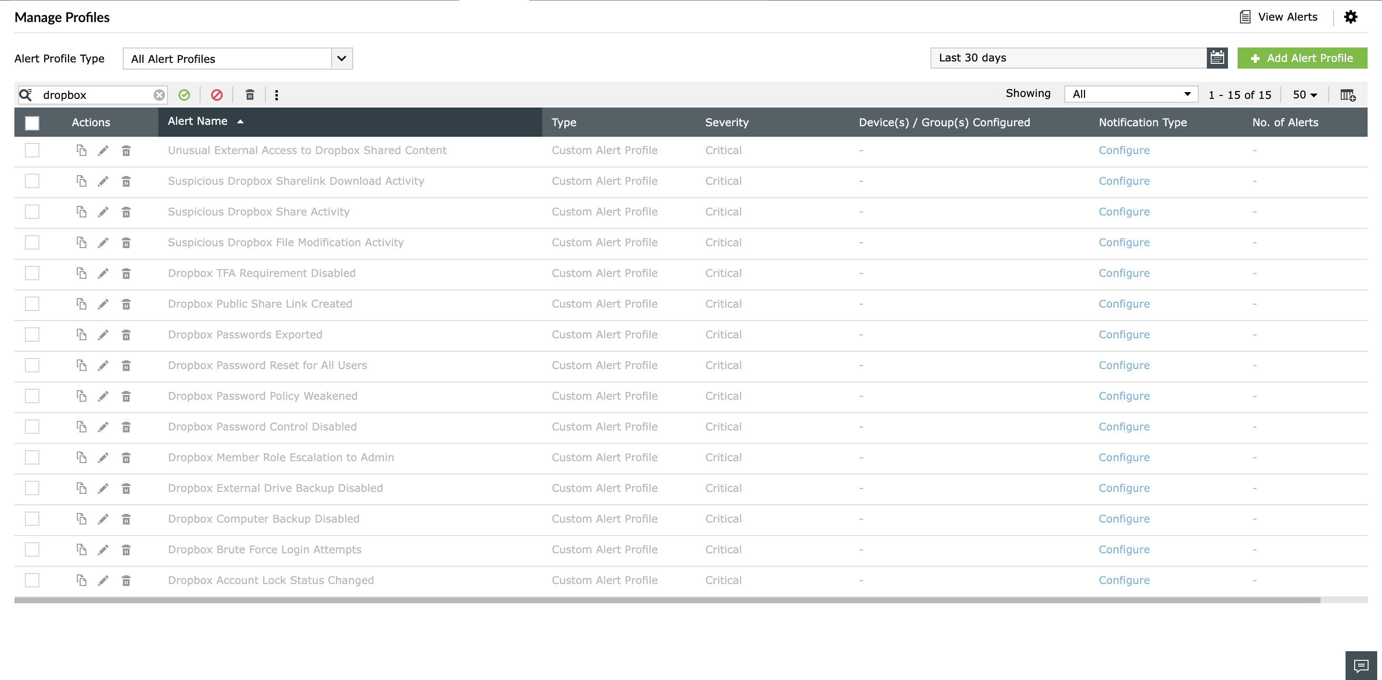Check the Dropbox TFA Requirement Disabled row
Viewport: 1382px width, 680px height.
32,273
